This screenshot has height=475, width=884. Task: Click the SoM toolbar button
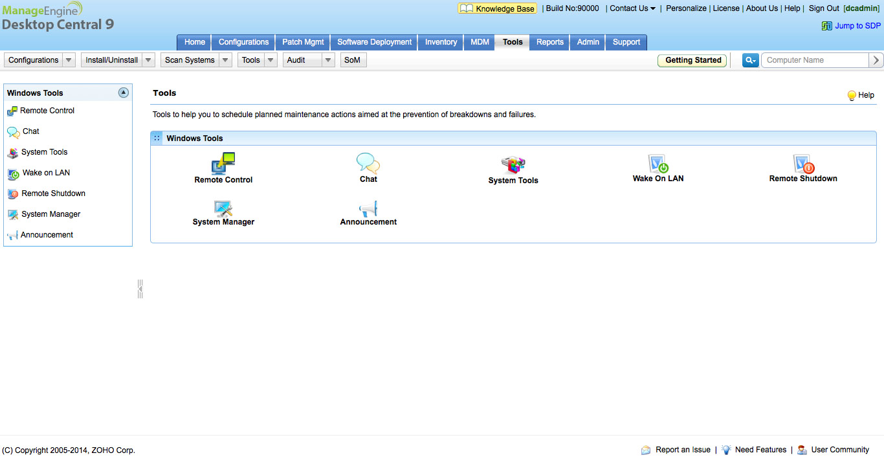click(x=352, y=60)
